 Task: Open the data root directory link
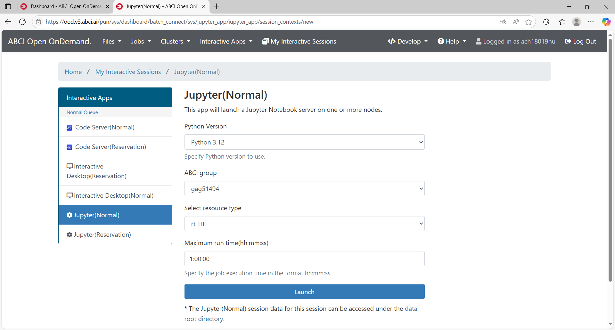click(411, 309)
